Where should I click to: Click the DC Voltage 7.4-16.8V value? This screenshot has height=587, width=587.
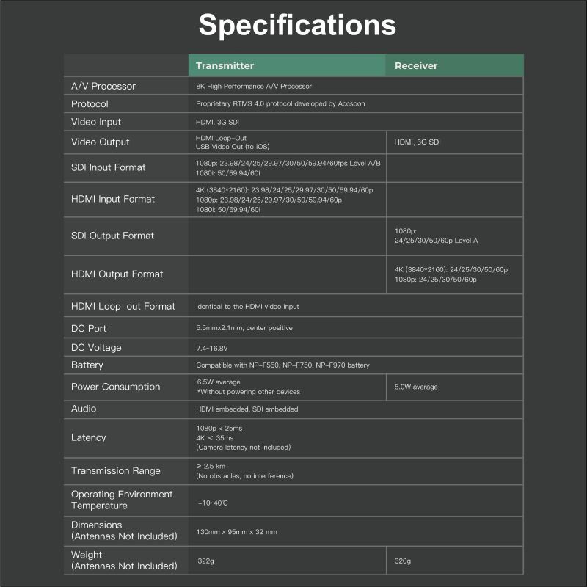click(211, 348)
